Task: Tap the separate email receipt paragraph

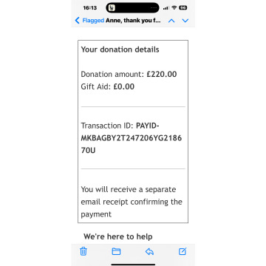Action: coord(132,202)
